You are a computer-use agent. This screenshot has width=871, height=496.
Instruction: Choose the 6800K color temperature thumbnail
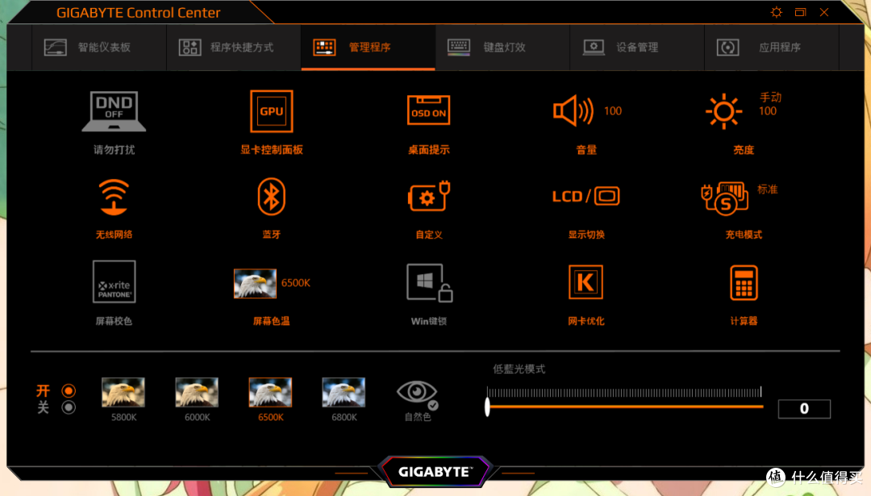pos(344,392)
